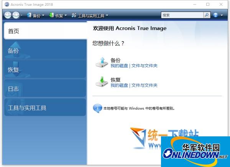Select the 首页 sidebar tab
Screen dimensions: 230x167
46,31
